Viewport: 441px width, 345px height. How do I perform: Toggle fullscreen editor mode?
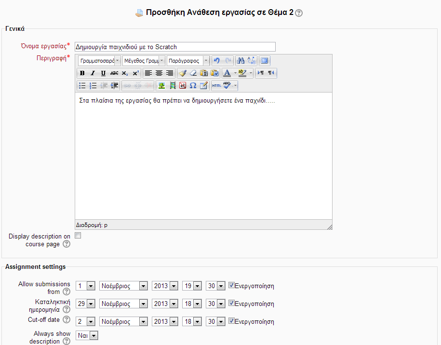point(265,60)
